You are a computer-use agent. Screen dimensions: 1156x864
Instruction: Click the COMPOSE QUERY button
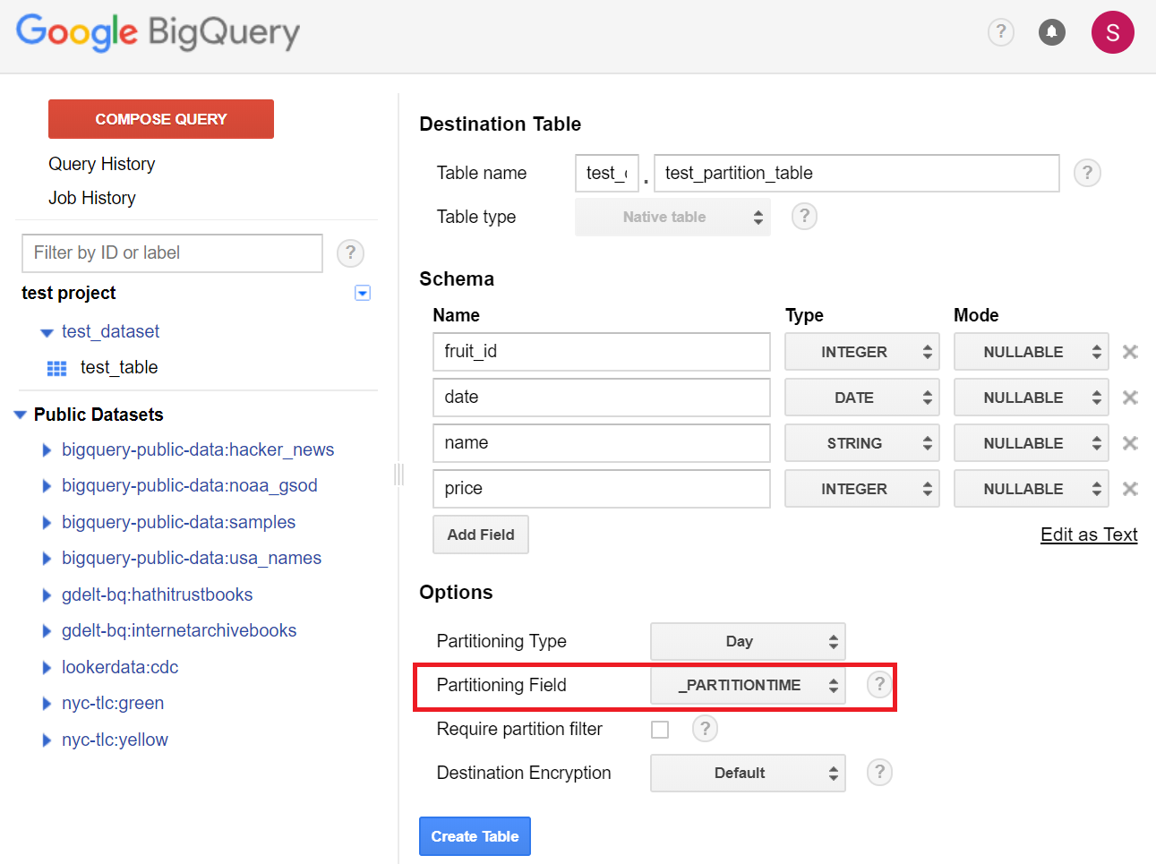pos(161,119)
